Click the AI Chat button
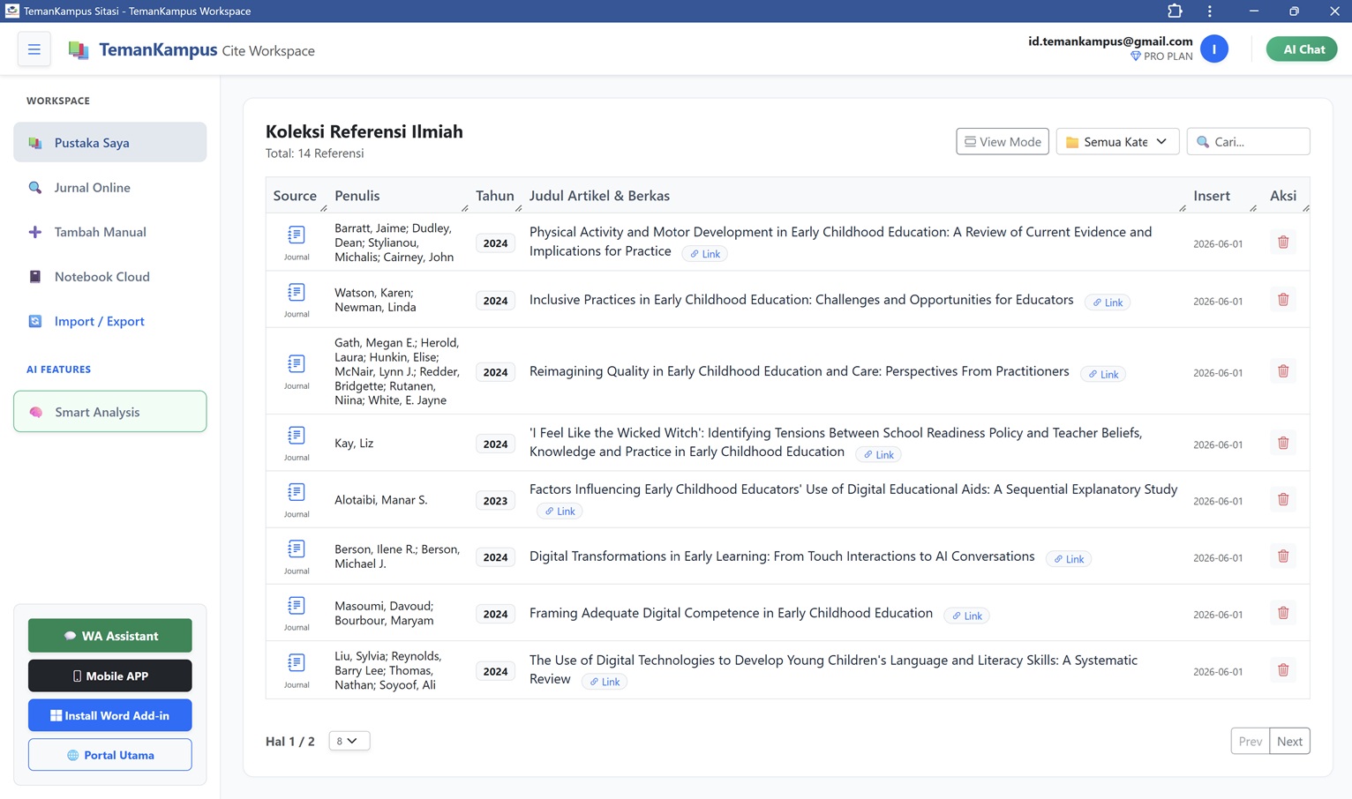The width and height of the screenshot is (1352, 799). [x=1302, y=49]
